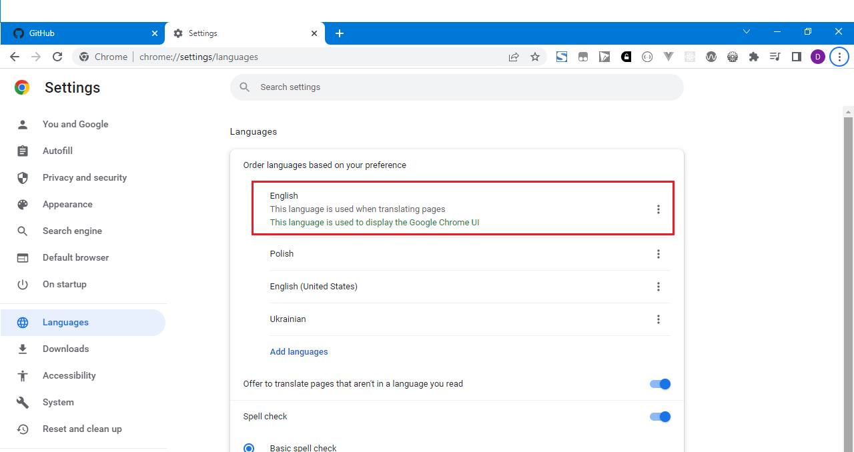Open the Vue DevTools extension icon
Viewport: 854px width, 452px height.
tap(669, 57)
